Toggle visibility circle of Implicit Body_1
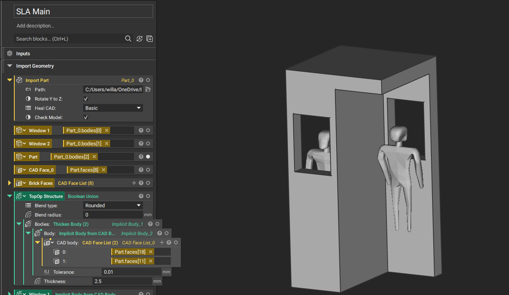The image size is (509, 295). 157,224
